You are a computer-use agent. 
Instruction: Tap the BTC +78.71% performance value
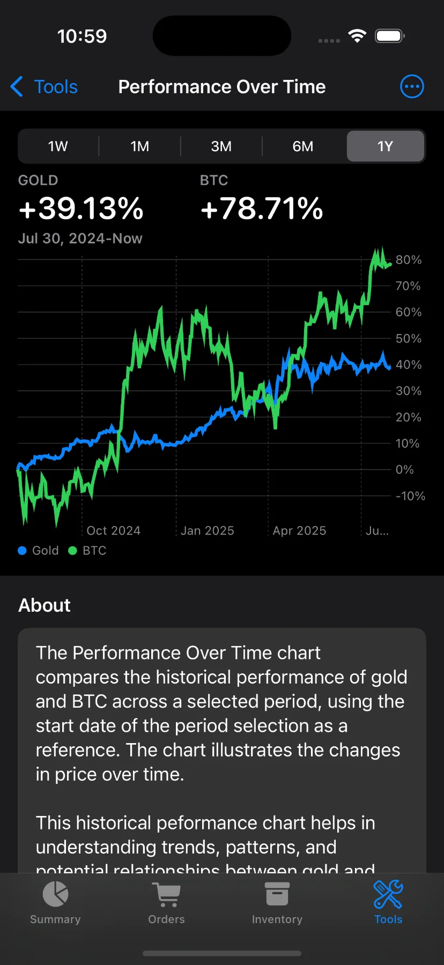(262, 209)
